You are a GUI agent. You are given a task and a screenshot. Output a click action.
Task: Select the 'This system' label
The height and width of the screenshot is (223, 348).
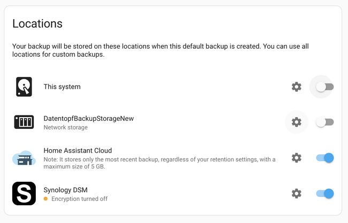pos(62,87)
